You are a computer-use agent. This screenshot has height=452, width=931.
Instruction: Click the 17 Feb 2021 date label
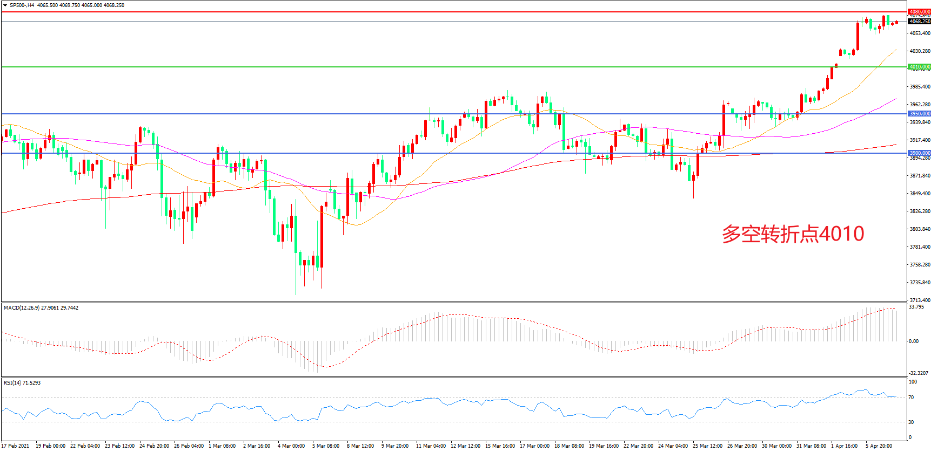(x=16, y=446)
